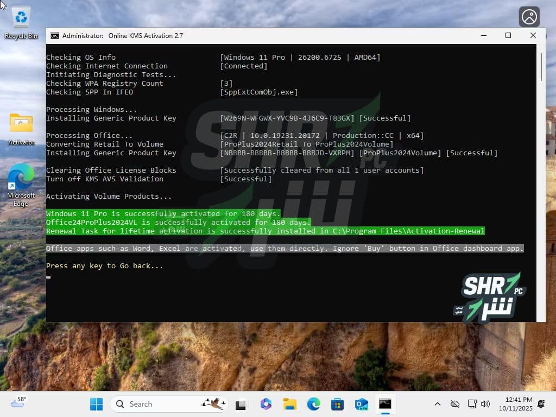The image size is (556, 417).
Task: Open the Recycle Bin desktop icon
Action: pyautogui.click(x=21, y=22)
